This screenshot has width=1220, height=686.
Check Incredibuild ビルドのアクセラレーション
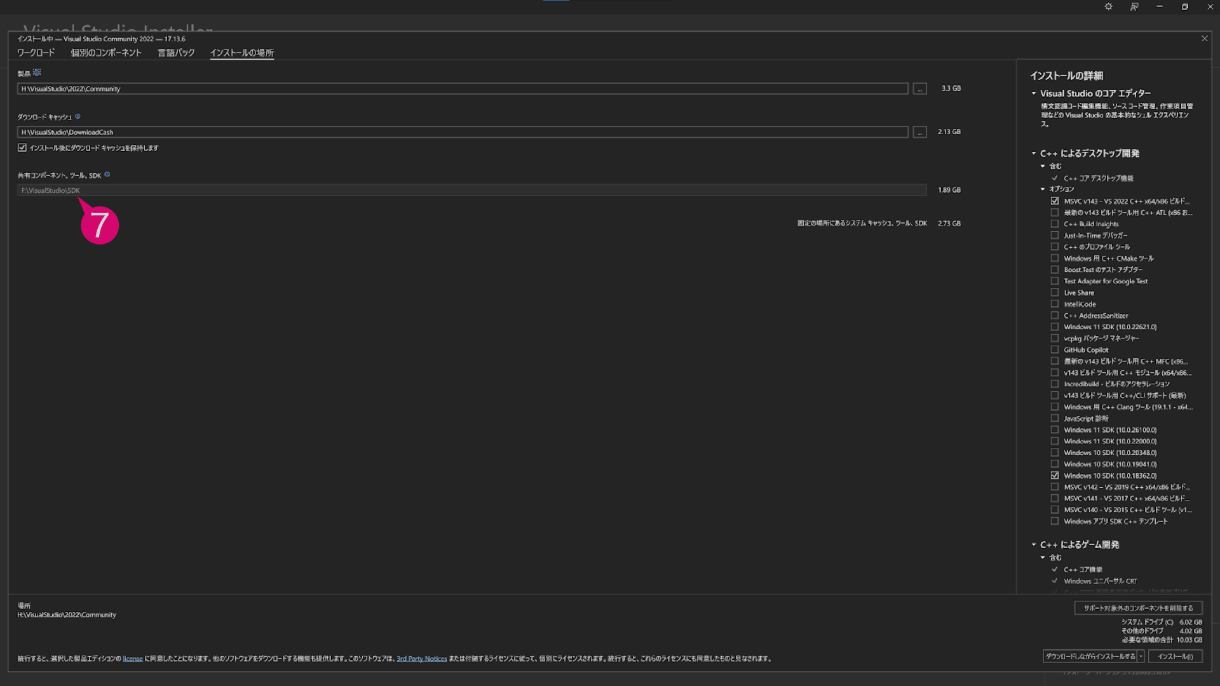[1055, 384]
